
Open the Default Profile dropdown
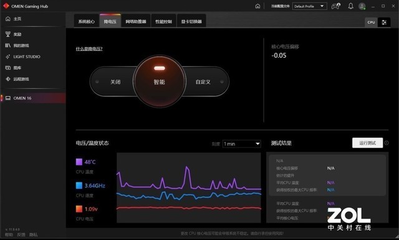[309, 6]
